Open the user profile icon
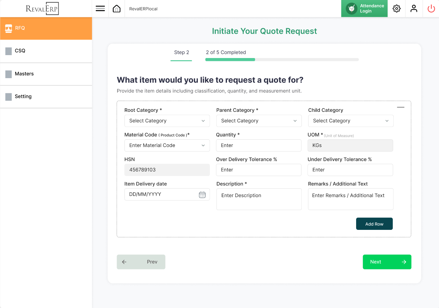The image size is (439, 308). [414, 9]
